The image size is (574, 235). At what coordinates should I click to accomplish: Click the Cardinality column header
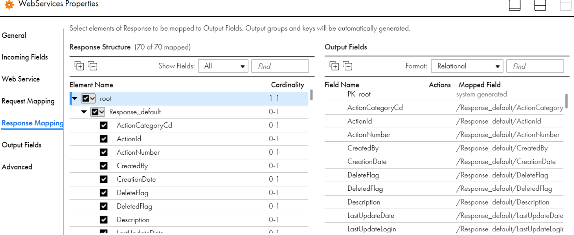pyautogui.click(x=287, y=85)
